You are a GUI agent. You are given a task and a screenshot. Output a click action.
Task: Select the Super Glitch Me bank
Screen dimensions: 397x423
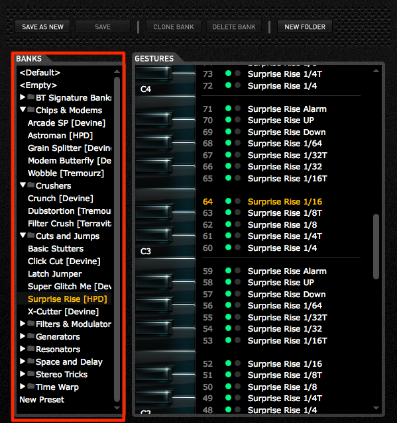tap(70, 287)
